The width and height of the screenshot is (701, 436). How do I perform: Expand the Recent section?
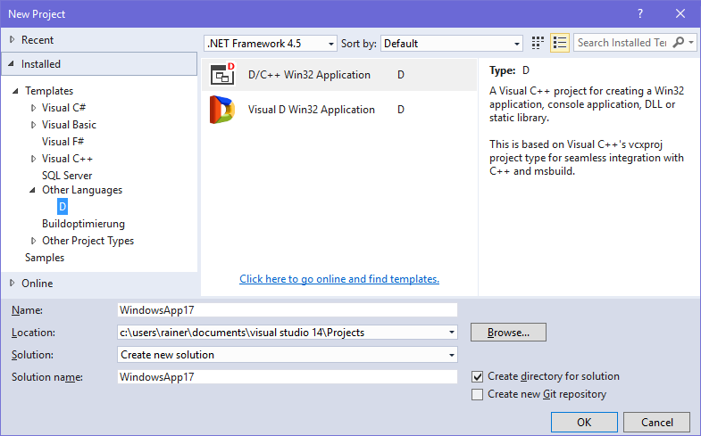coord(13,40)
